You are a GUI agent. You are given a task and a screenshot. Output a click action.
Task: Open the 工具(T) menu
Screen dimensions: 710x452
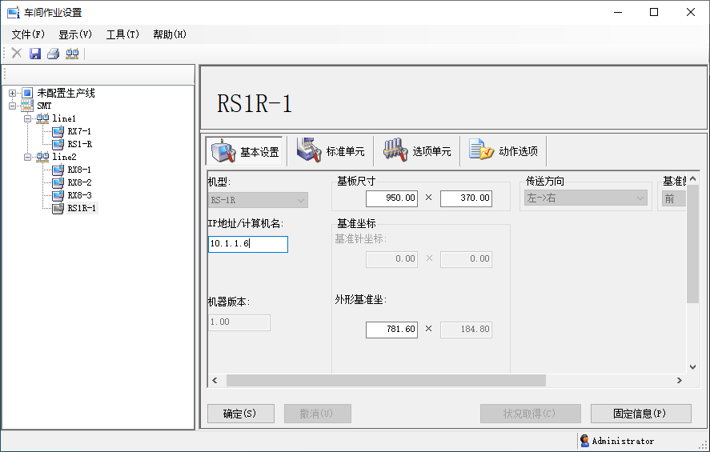122,34
